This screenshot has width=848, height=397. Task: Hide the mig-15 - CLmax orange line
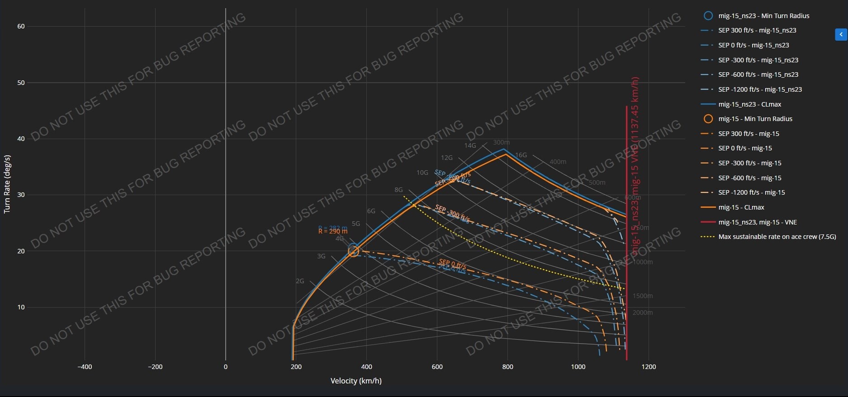(741, 207)
